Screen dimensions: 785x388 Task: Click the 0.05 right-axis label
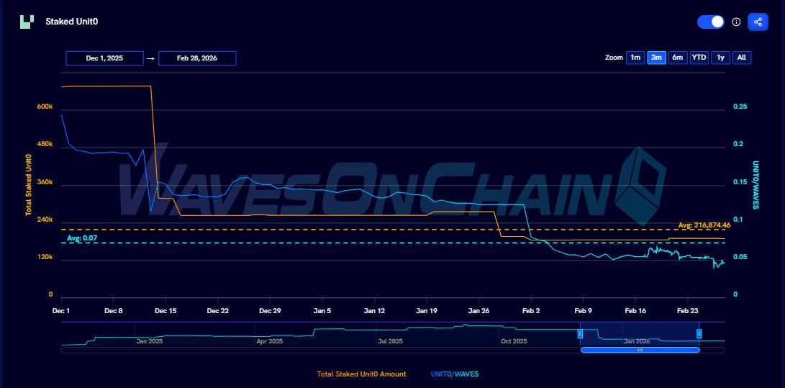pyautogui.click(x=740, y=257)
